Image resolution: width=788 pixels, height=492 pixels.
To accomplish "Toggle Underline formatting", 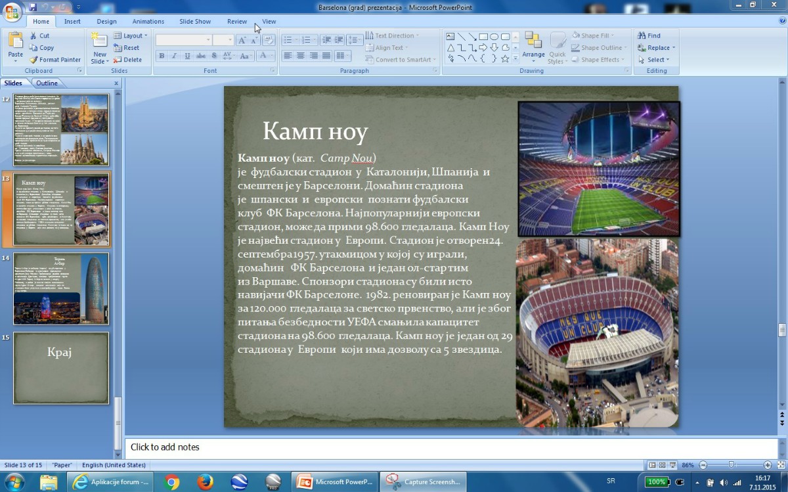I will 188,56.
